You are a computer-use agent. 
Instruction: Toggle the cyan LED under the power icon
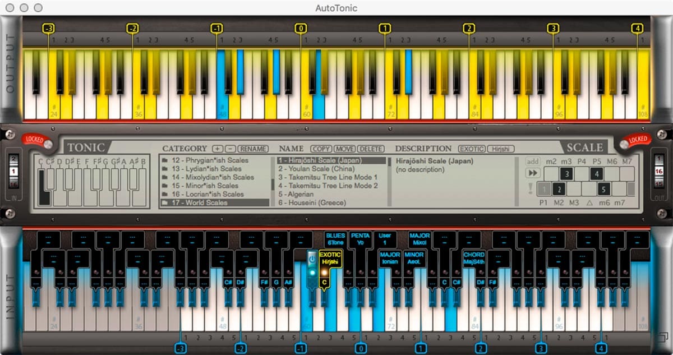[x=312, y=273]
